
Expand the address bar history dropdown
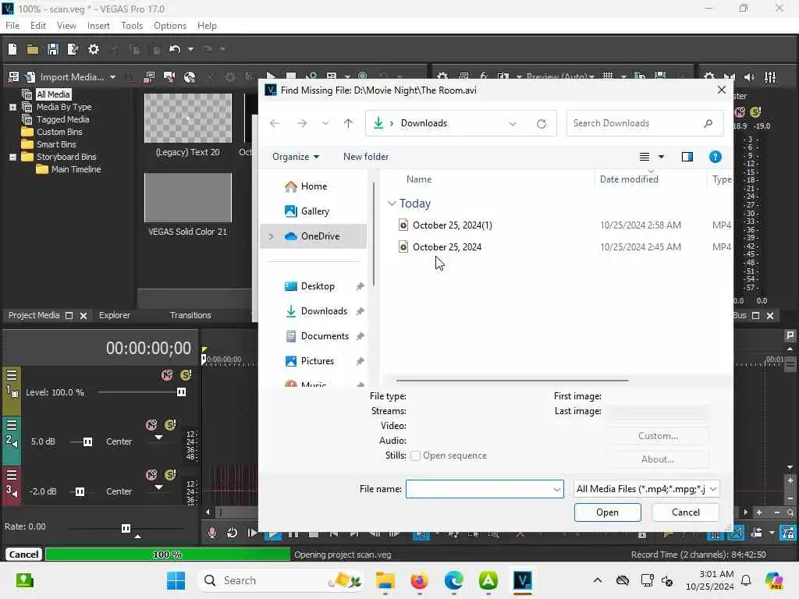click(x=512, y=124)
